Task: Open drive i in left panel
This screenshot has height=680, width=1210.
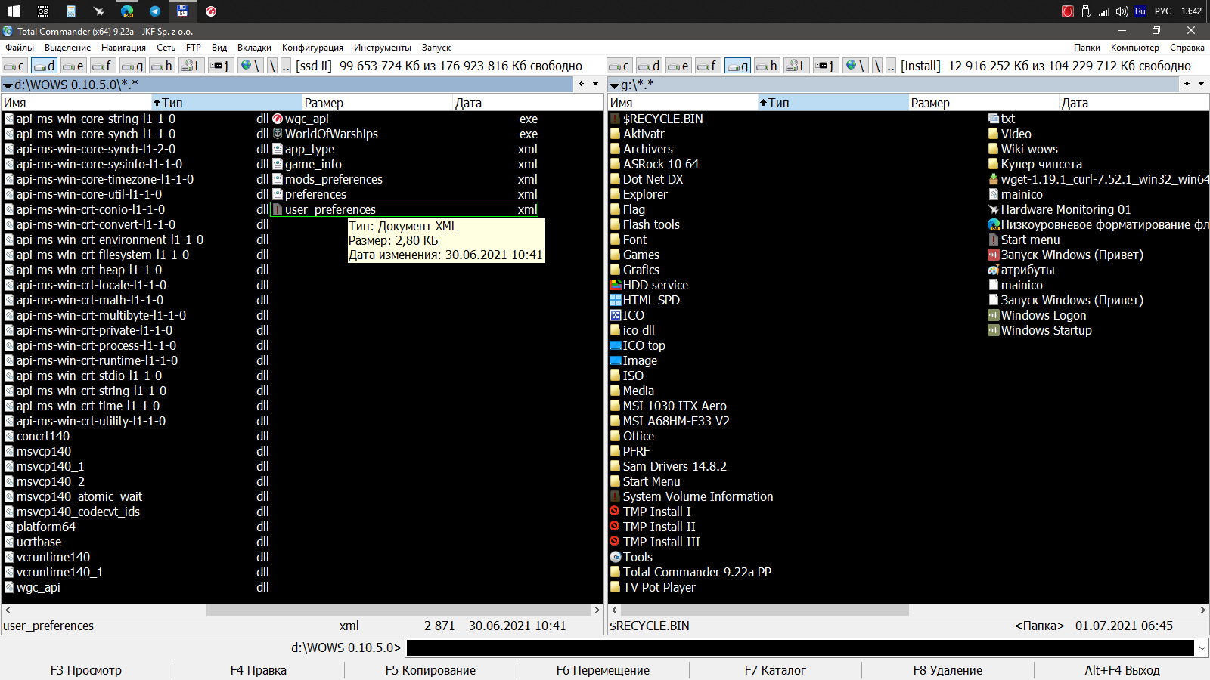Action: 192,66
